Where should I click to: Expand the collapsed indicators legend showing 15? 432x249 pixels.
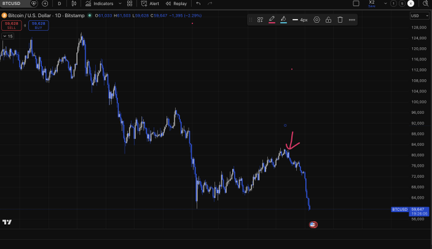tap(8, 36)
